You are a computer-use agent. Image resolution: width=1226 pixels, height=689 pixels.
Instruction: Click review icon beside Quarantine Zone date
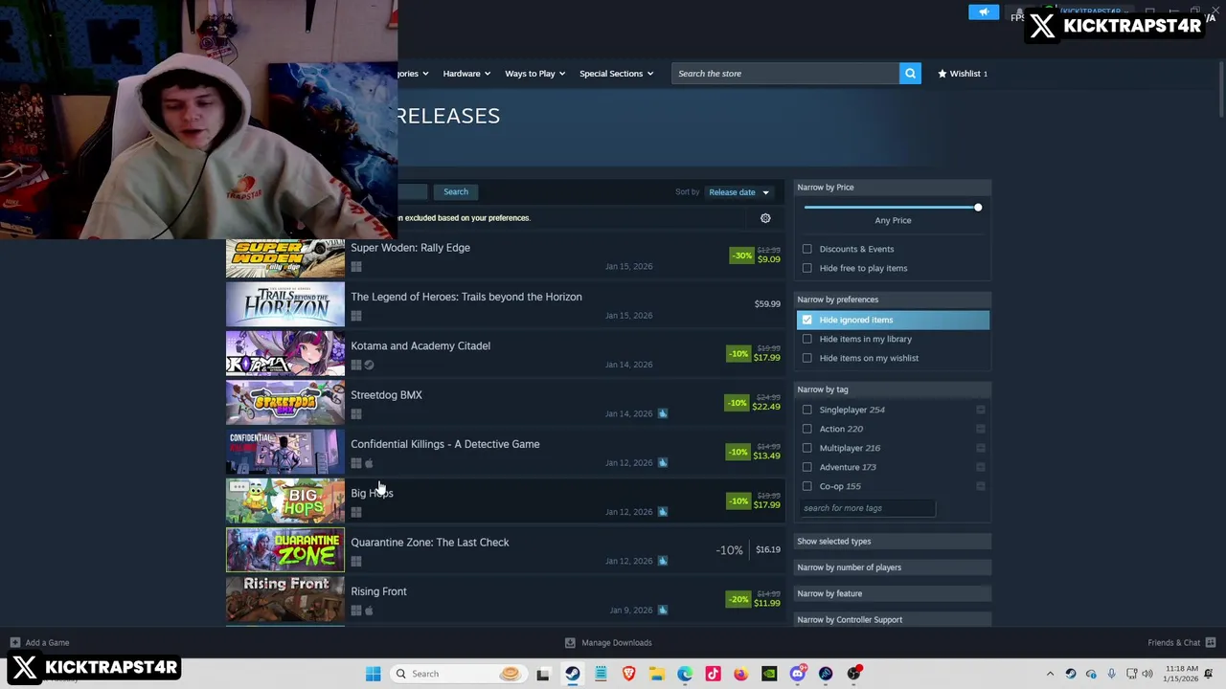[x=663, y=561]
